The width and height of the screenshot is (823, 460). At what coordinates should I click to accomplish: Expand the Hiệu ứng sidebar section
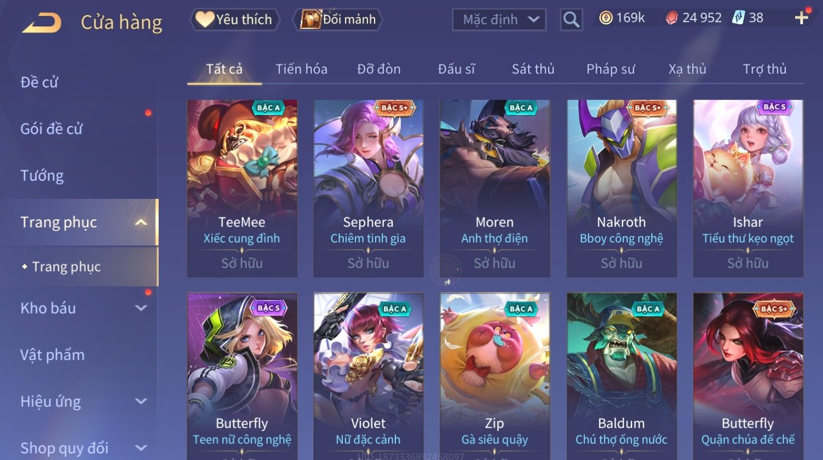tap(141, 402)
